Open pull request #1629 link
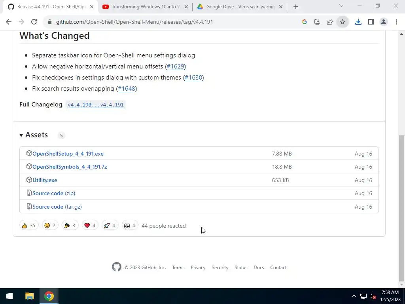Image resolution: width=405 pixels, height=304 pixels. pyautogui.click(x=175, y=66)
